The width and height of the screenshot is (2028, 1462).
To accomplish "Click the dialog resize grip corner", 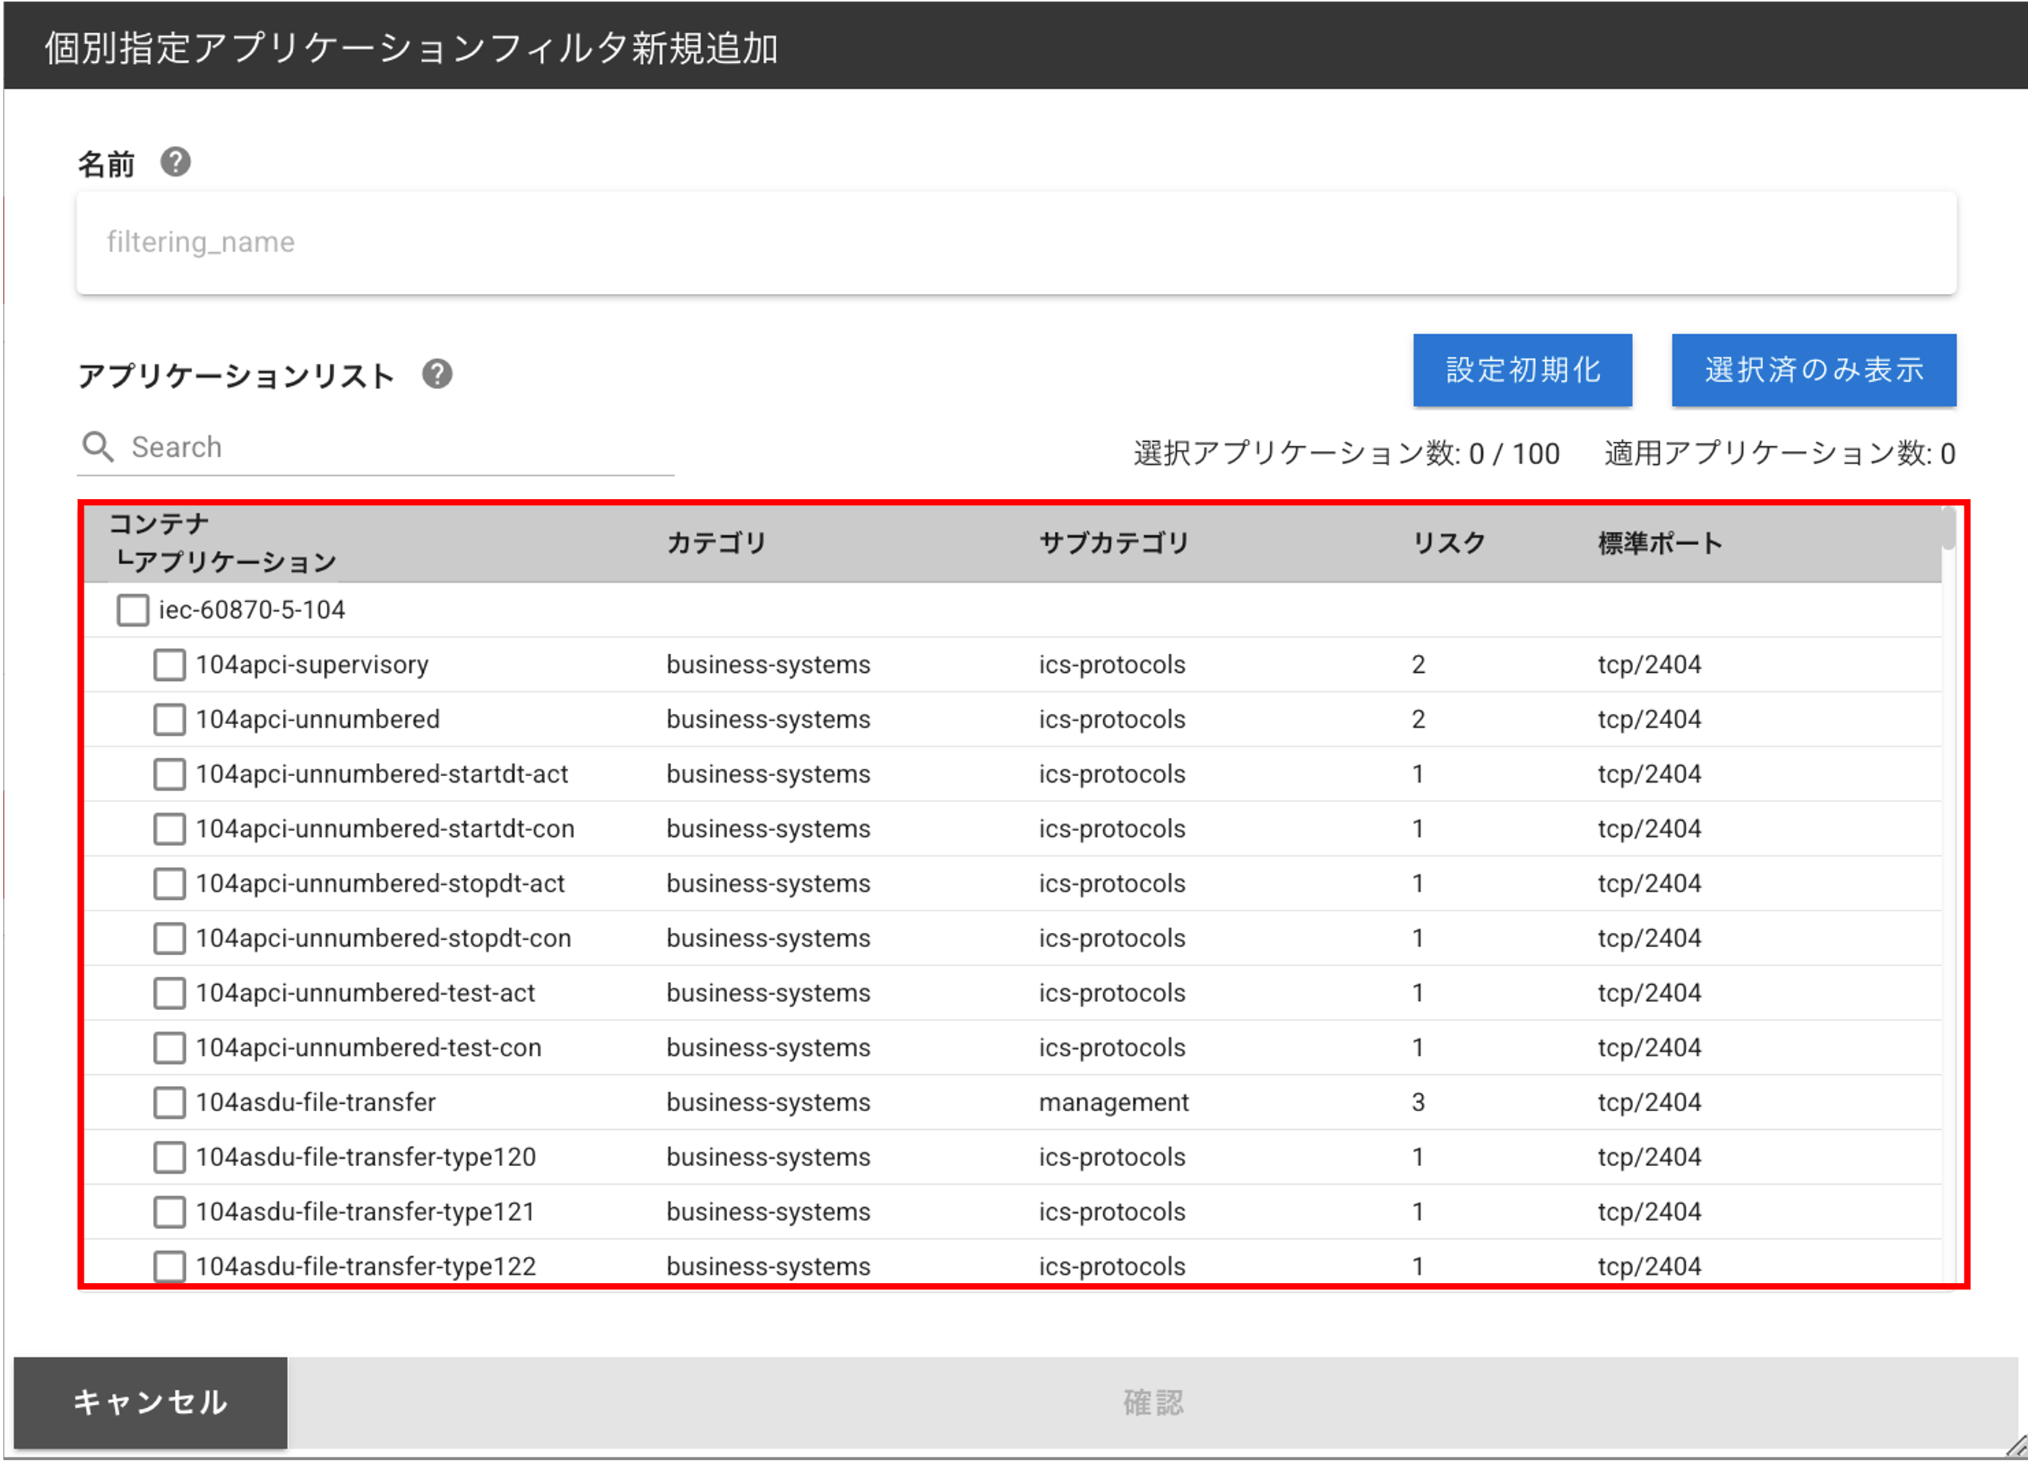I will [2016, 1446].
